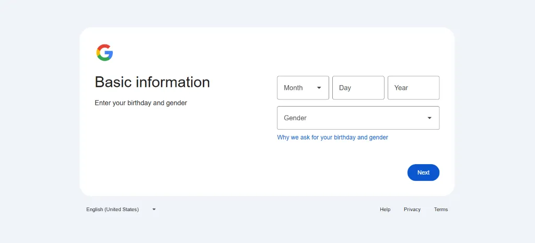This screenshot has width=535, height=243.
Task: Open the Terms link in footer
Action: click(440, 210)
